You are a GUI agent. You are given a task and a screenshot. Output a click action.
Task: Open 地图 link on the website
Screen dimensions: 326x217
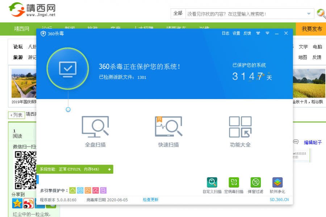click(303, 57)
